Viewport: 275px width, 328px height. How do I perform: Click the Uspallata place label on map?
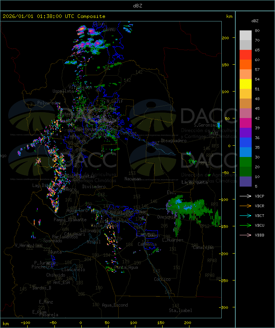pyautogui.click(x=63, y=91)
